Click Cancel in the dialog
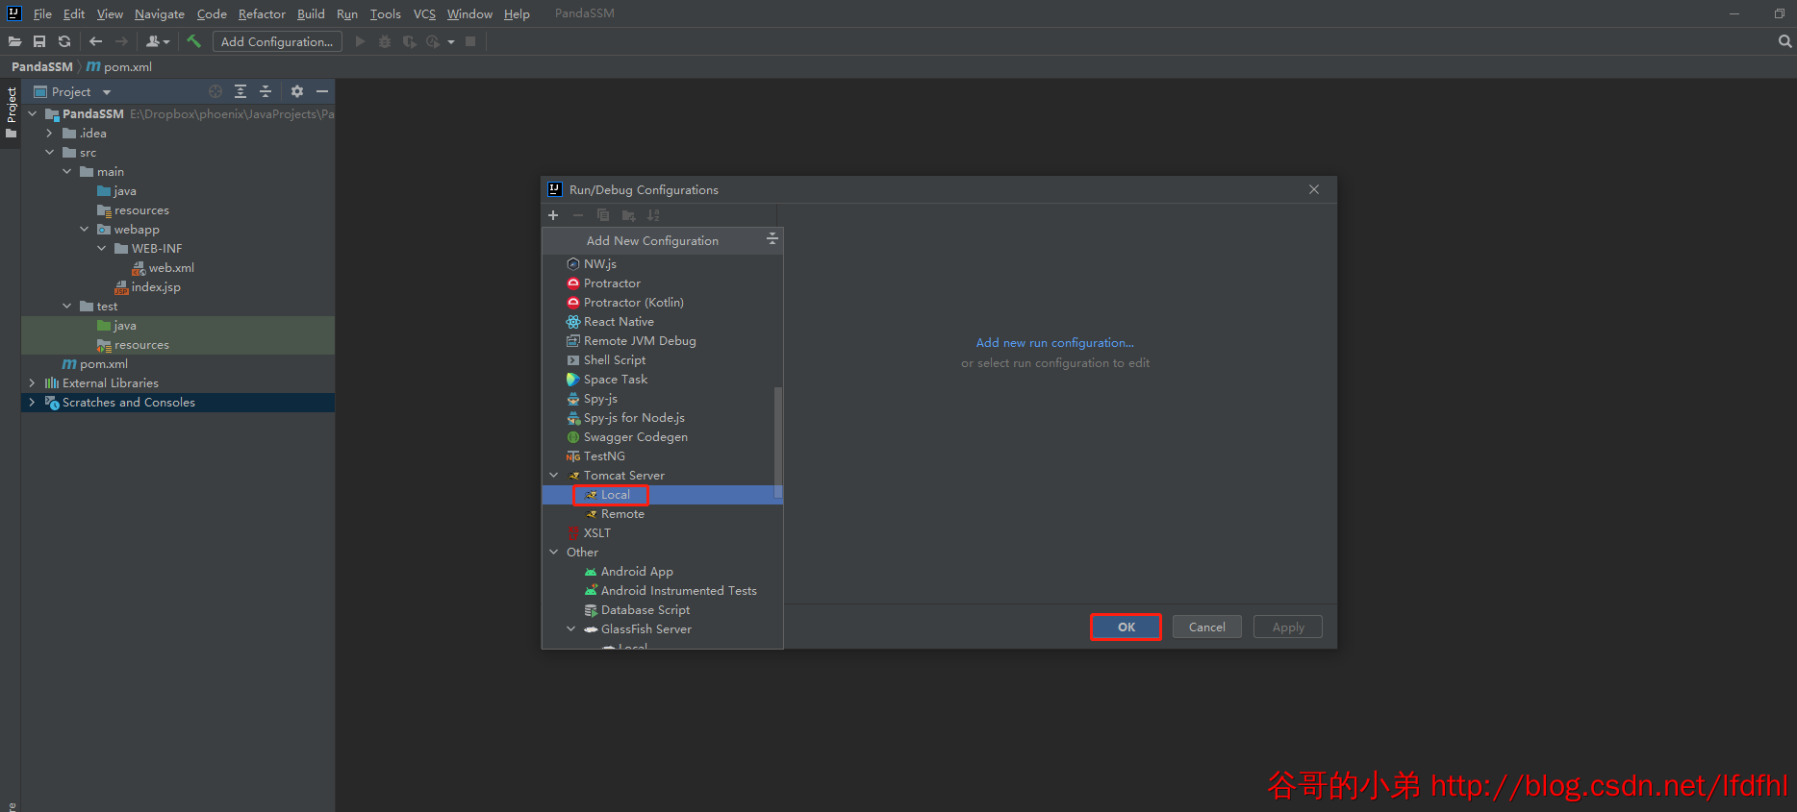The image size is (1797, 812). point(1206,627)
